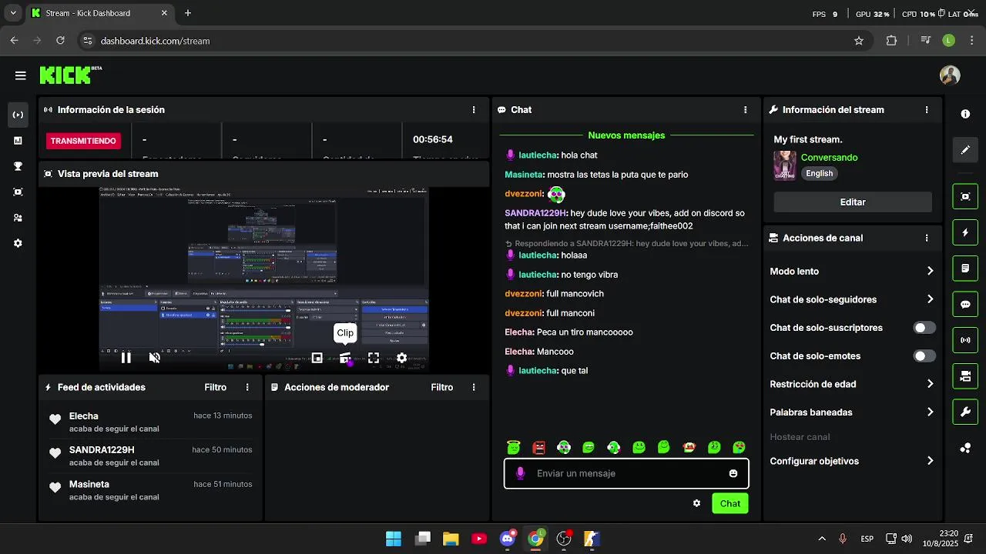Click the three-dots cluster icon at rail bottom
Screen dimensions: 986x554
tap(965, 448)
